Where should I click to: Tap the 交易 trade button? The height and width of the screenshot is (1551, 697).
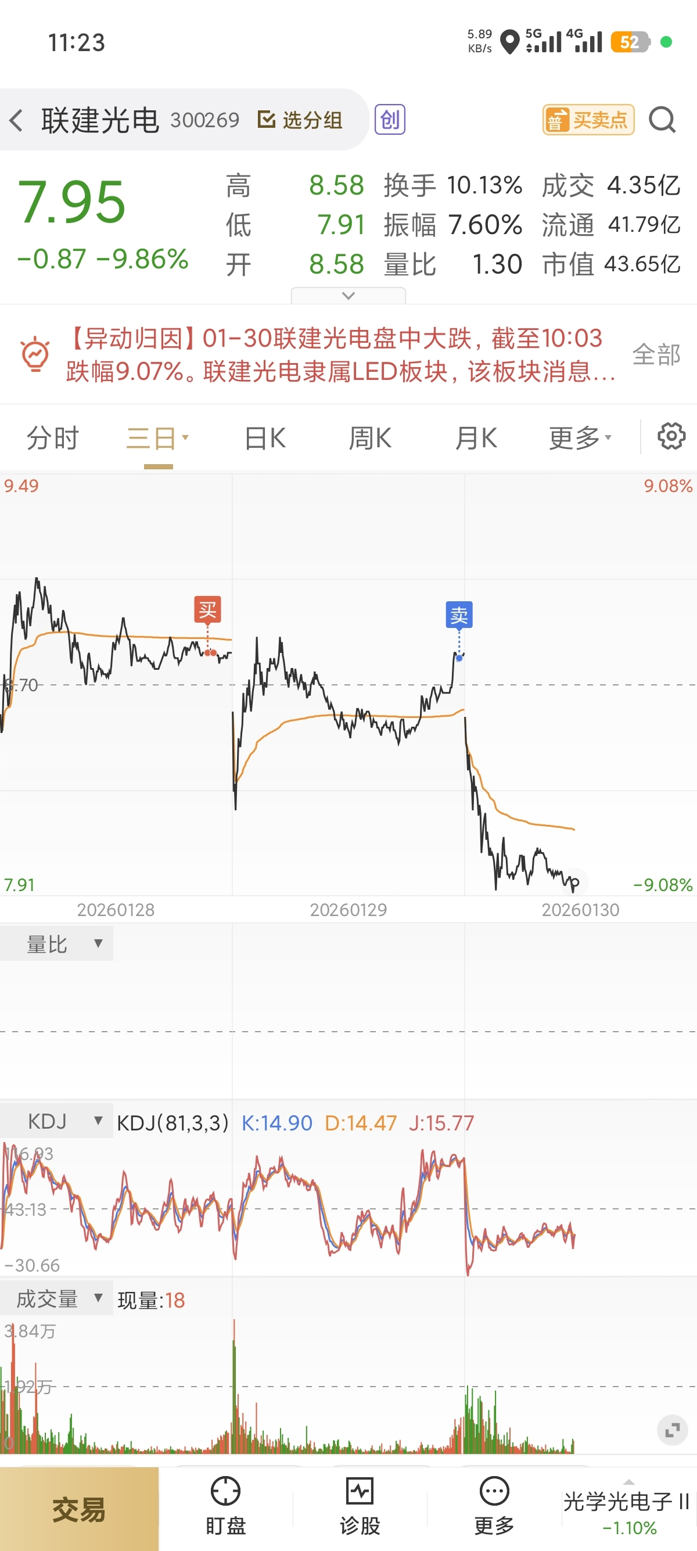[x=79, y=1509]
